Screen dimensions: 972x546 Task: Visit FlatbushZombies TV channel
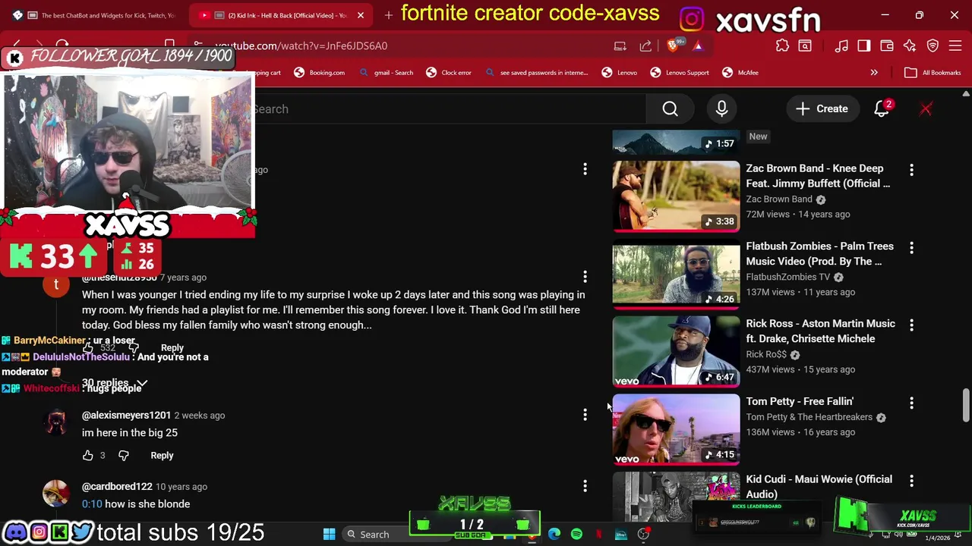pyautogui.click(x=787, y=277)
